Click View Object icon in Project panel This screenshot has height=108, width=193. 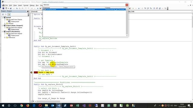[6, 14]
